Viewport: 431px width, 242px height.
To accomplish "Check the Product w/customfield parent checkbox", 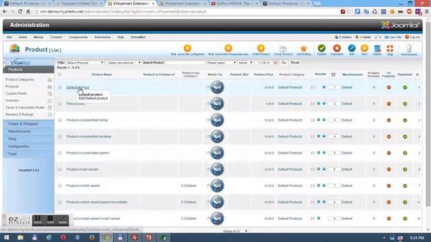I will click(60, 153).
